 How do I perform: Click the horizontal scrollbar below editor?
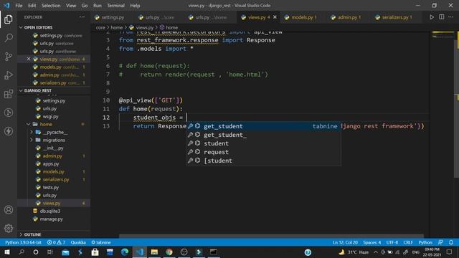271,236
